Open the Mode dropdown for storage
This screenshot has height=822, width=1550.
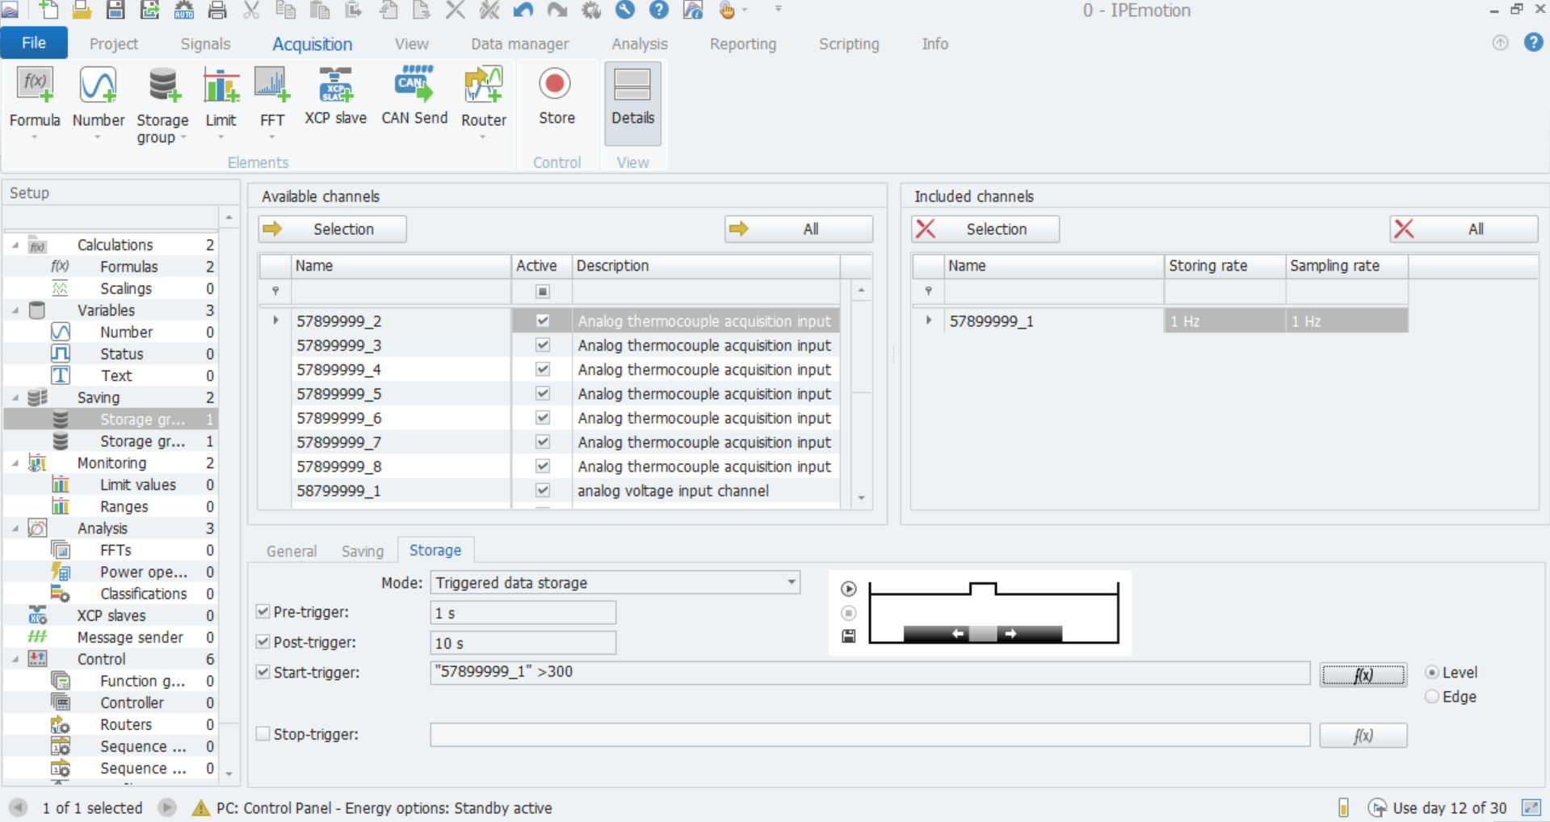point(791,582)
